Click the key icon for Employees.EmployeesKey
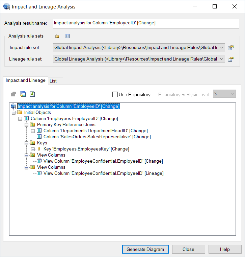Screen dimensions: 245x257 39,149
